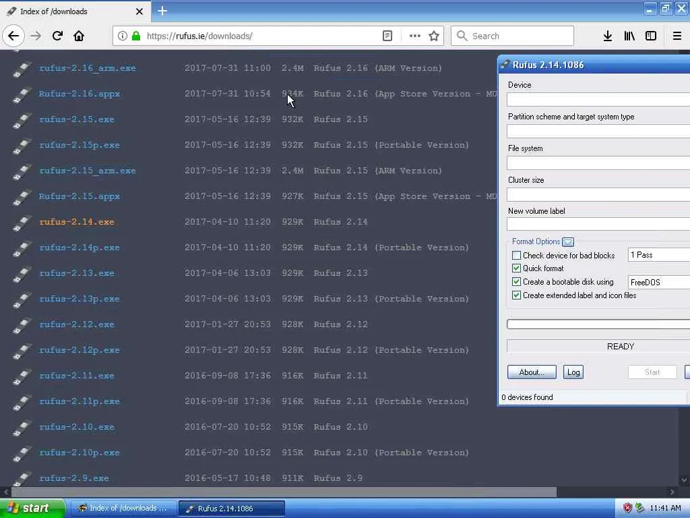The image size is (690, 518).
Task: Click the Rufus progress bar
Action: tap(598, 324)
